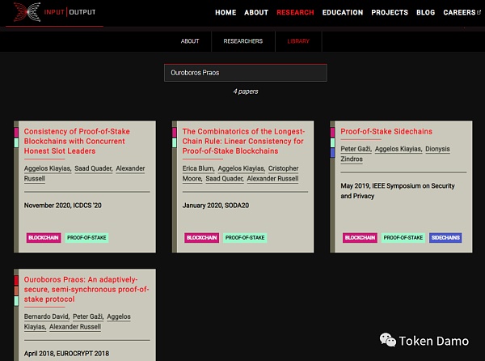Click the text "November 2020, ICDCS '20"
The image size is (485, 361).
(63, 206)
